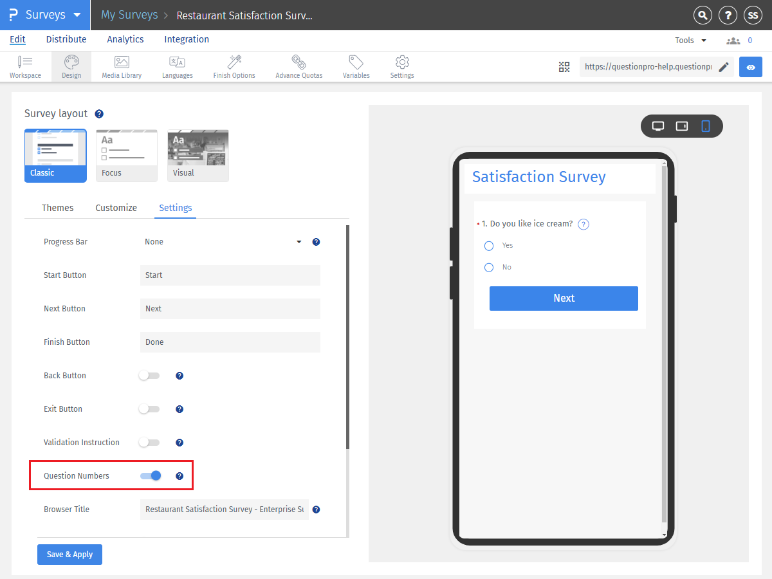
Task: Select the Yes radio option in preview
Action: click(x=488, y=245)
